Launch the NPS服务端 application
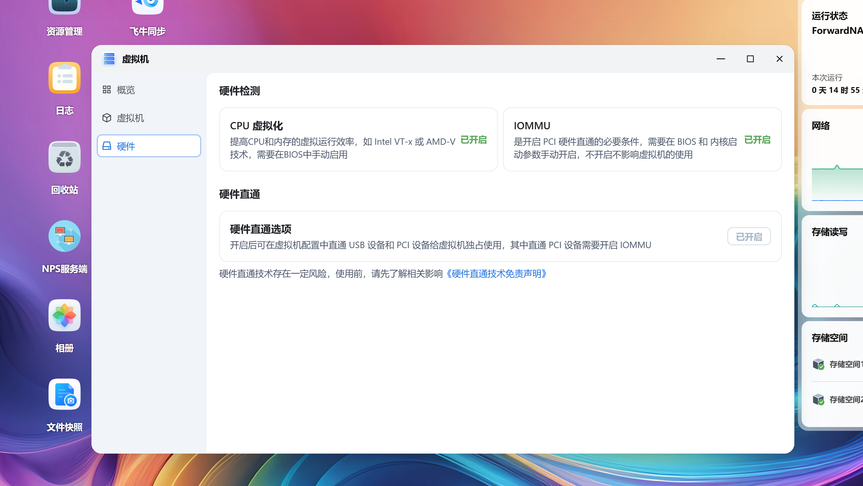 tap(64, 236)
